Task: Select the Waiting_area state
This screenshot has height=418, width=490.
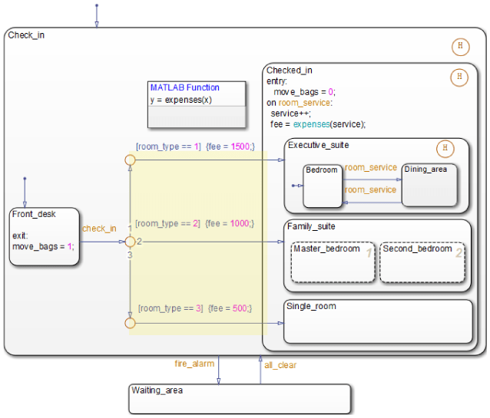Action: click(x=240, y=400)
